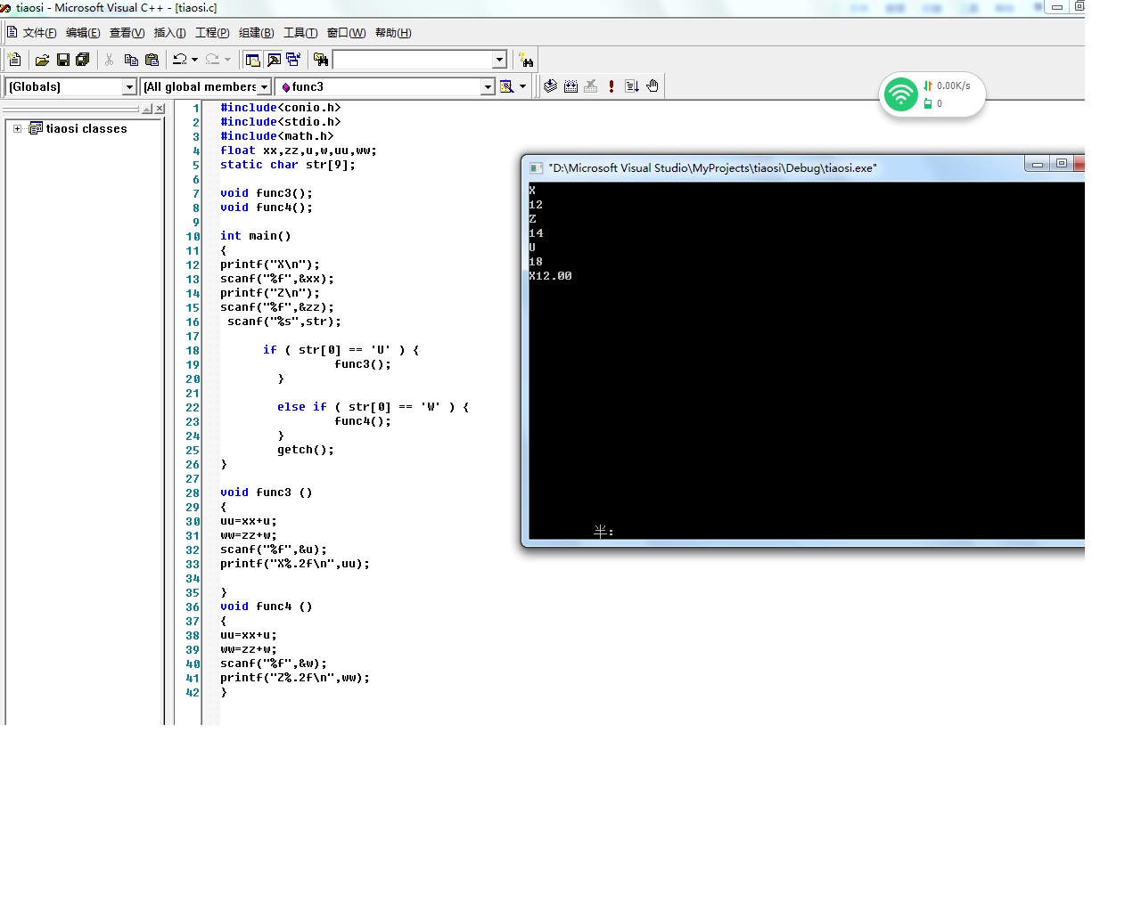Click the Visual C++ title bar app icon
The height and width of the screenshot is (912, 1141).
[5, 7]
